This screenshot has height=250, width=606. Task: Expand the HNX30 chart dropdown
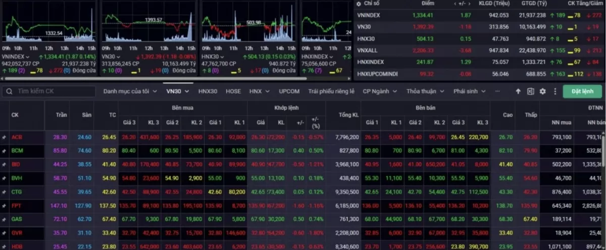click(222, 57)
